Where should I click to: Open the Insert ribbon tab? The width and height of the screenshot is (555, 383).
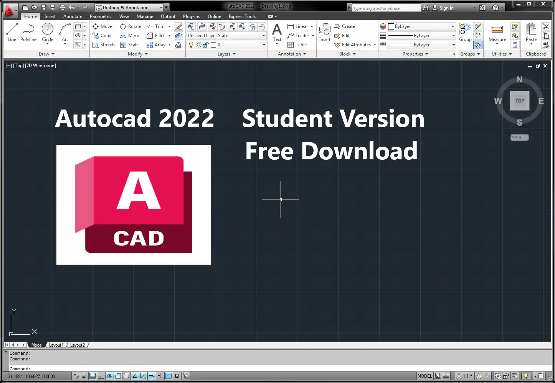click(50, 16)
